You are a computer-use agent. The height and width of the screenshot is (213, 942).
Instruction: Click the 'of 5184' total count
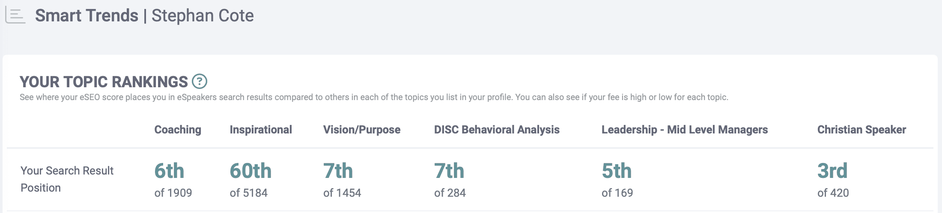point(248,193)
